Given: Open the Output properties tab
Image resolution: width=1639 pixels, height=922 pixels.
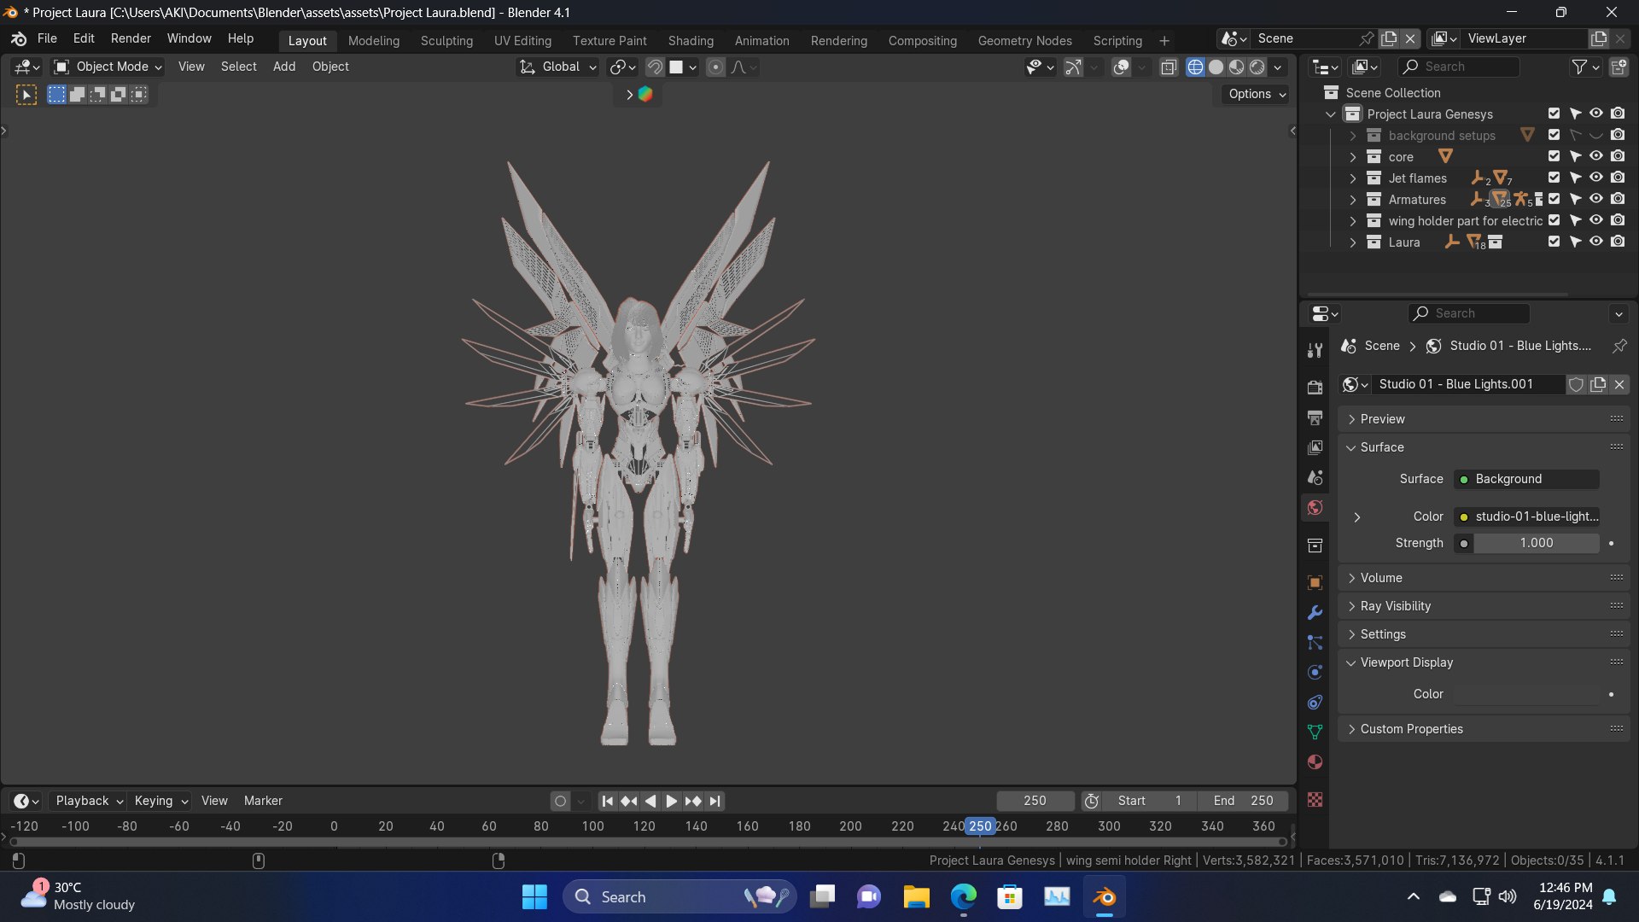Looking at the screenshot, I should (1315, 417).
